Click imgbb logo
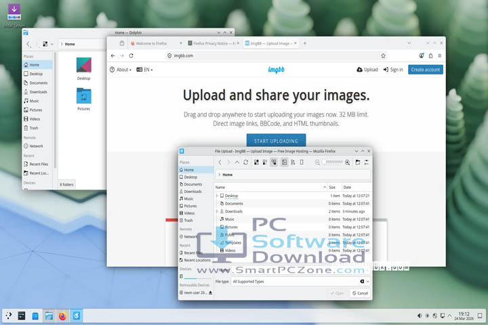 click(x=276, y=70)
